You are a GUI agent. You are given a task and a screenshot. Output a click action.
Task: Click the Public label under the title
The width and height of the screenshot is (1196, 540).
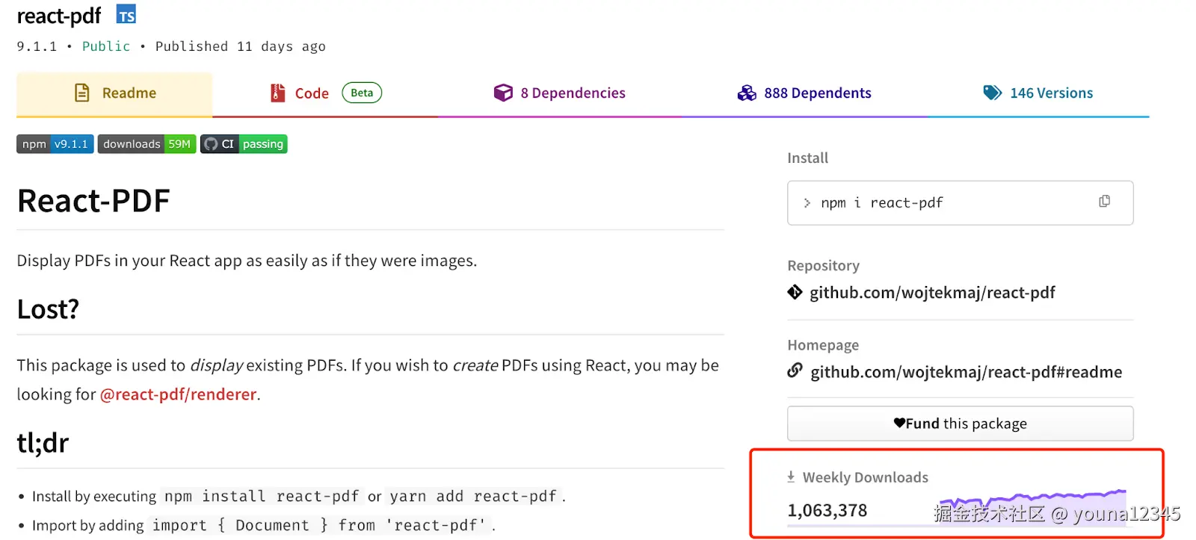[106, 46]
